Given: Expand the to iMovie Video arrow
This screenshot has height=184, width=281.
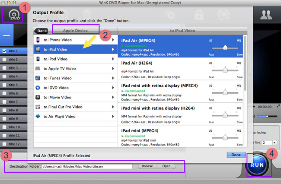Looking at the screenshot, I should (x=113, y=97).
